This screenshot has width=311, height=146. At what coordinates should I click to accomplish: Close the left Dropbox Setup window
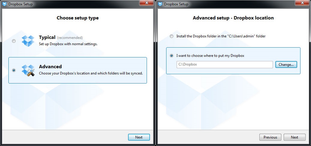tap(147, 3)
